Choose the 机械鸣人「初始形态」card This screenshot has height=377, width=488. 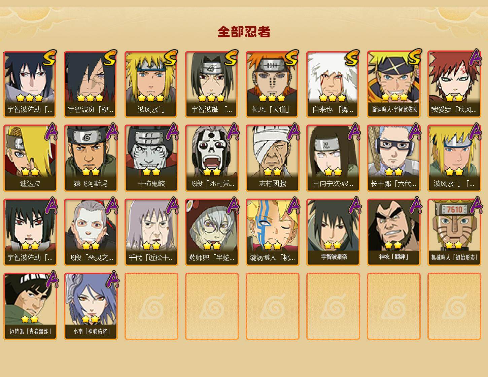pos(454,232)
